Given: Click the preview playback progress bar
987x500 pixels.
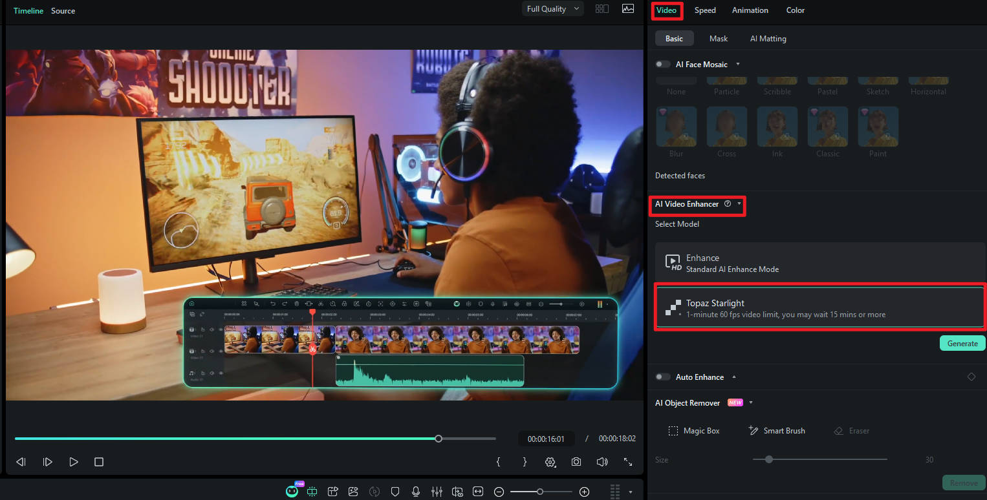Looking at the screenshot, I should 255,439.
